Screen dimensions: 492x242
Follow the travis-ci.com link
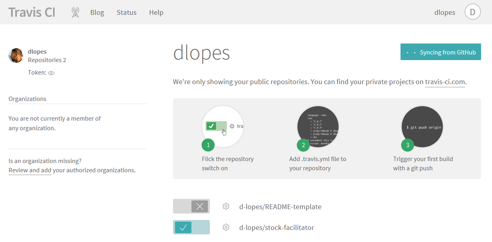(445, 82)
